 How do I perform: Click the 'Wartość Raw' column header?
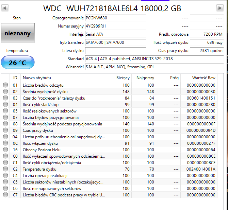(x=199, y=78)
